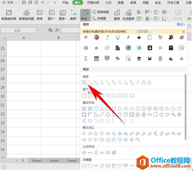Select the right arrow in 箭头总汇

click(84, 134)
